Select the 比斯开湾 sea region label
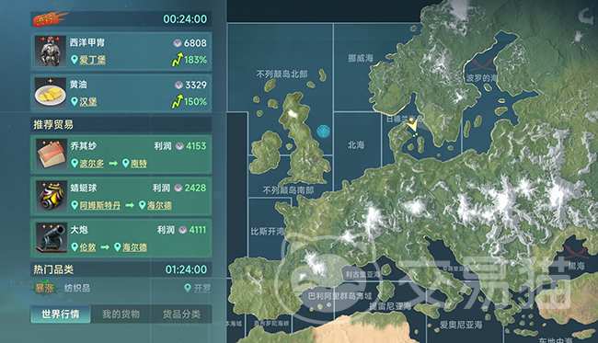This screenshot has height=343, width=598. (268, 232)
